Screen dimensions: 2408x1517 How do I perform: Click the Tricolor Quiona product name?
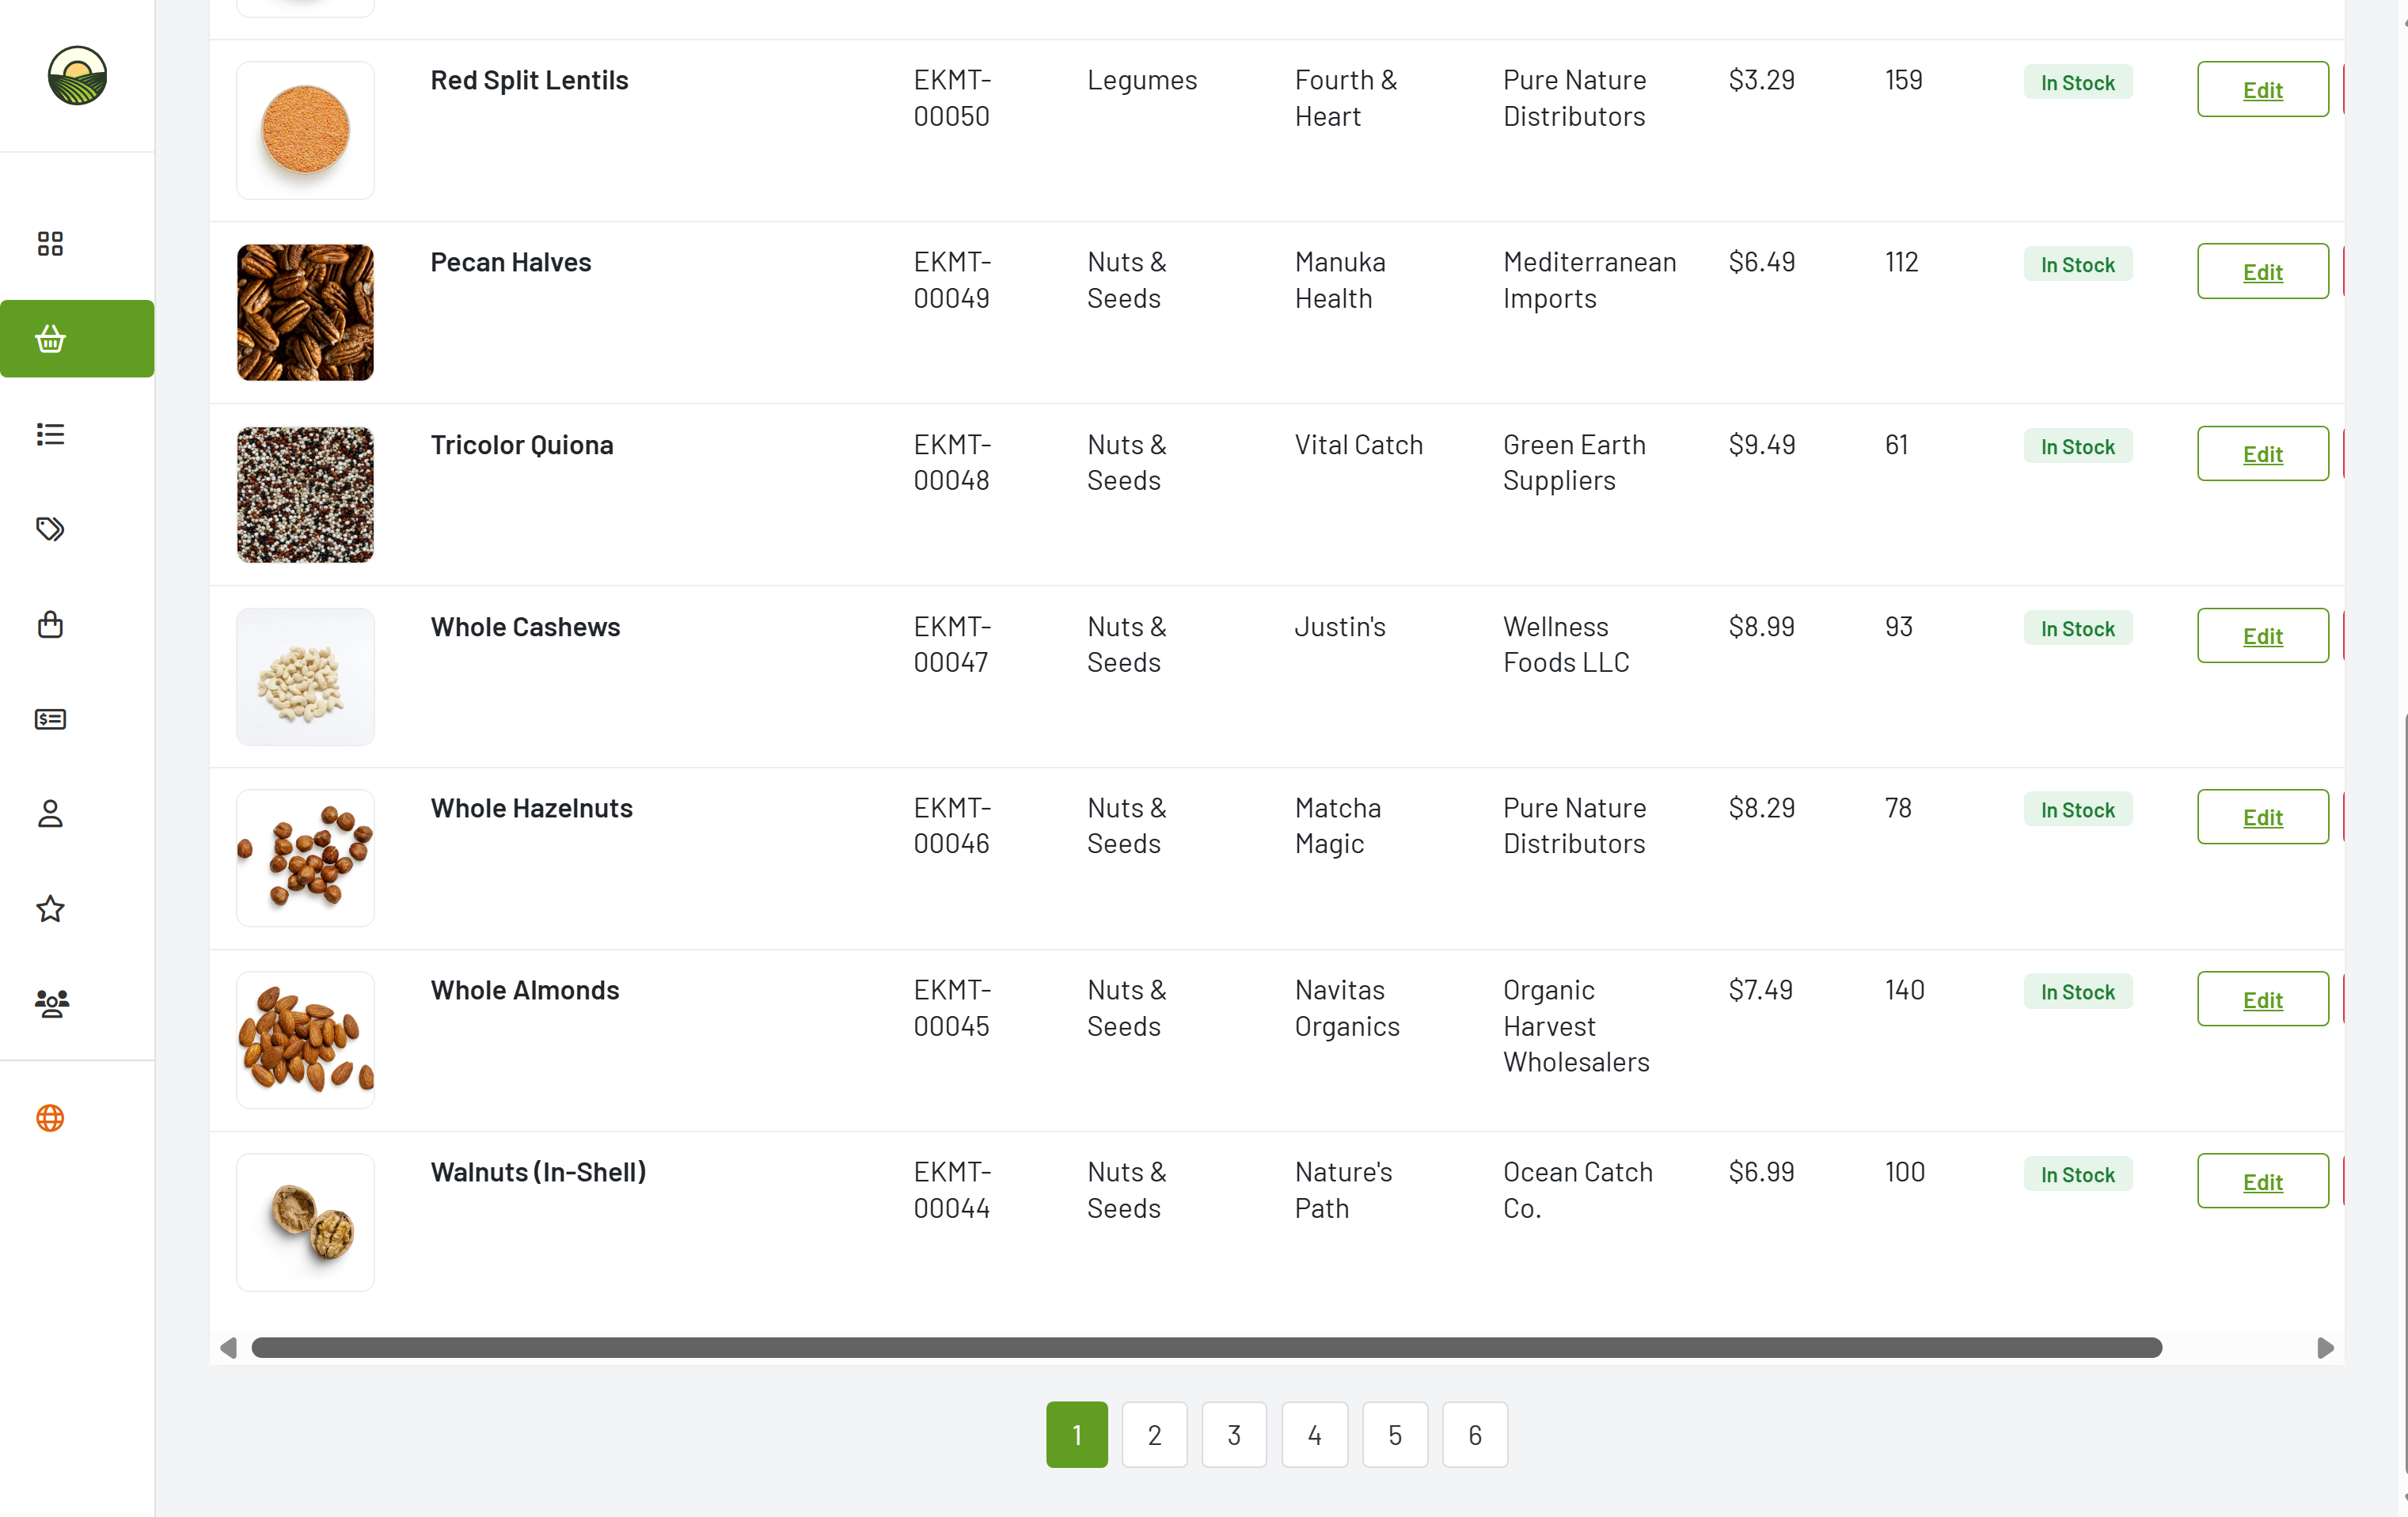click(522, 445)
